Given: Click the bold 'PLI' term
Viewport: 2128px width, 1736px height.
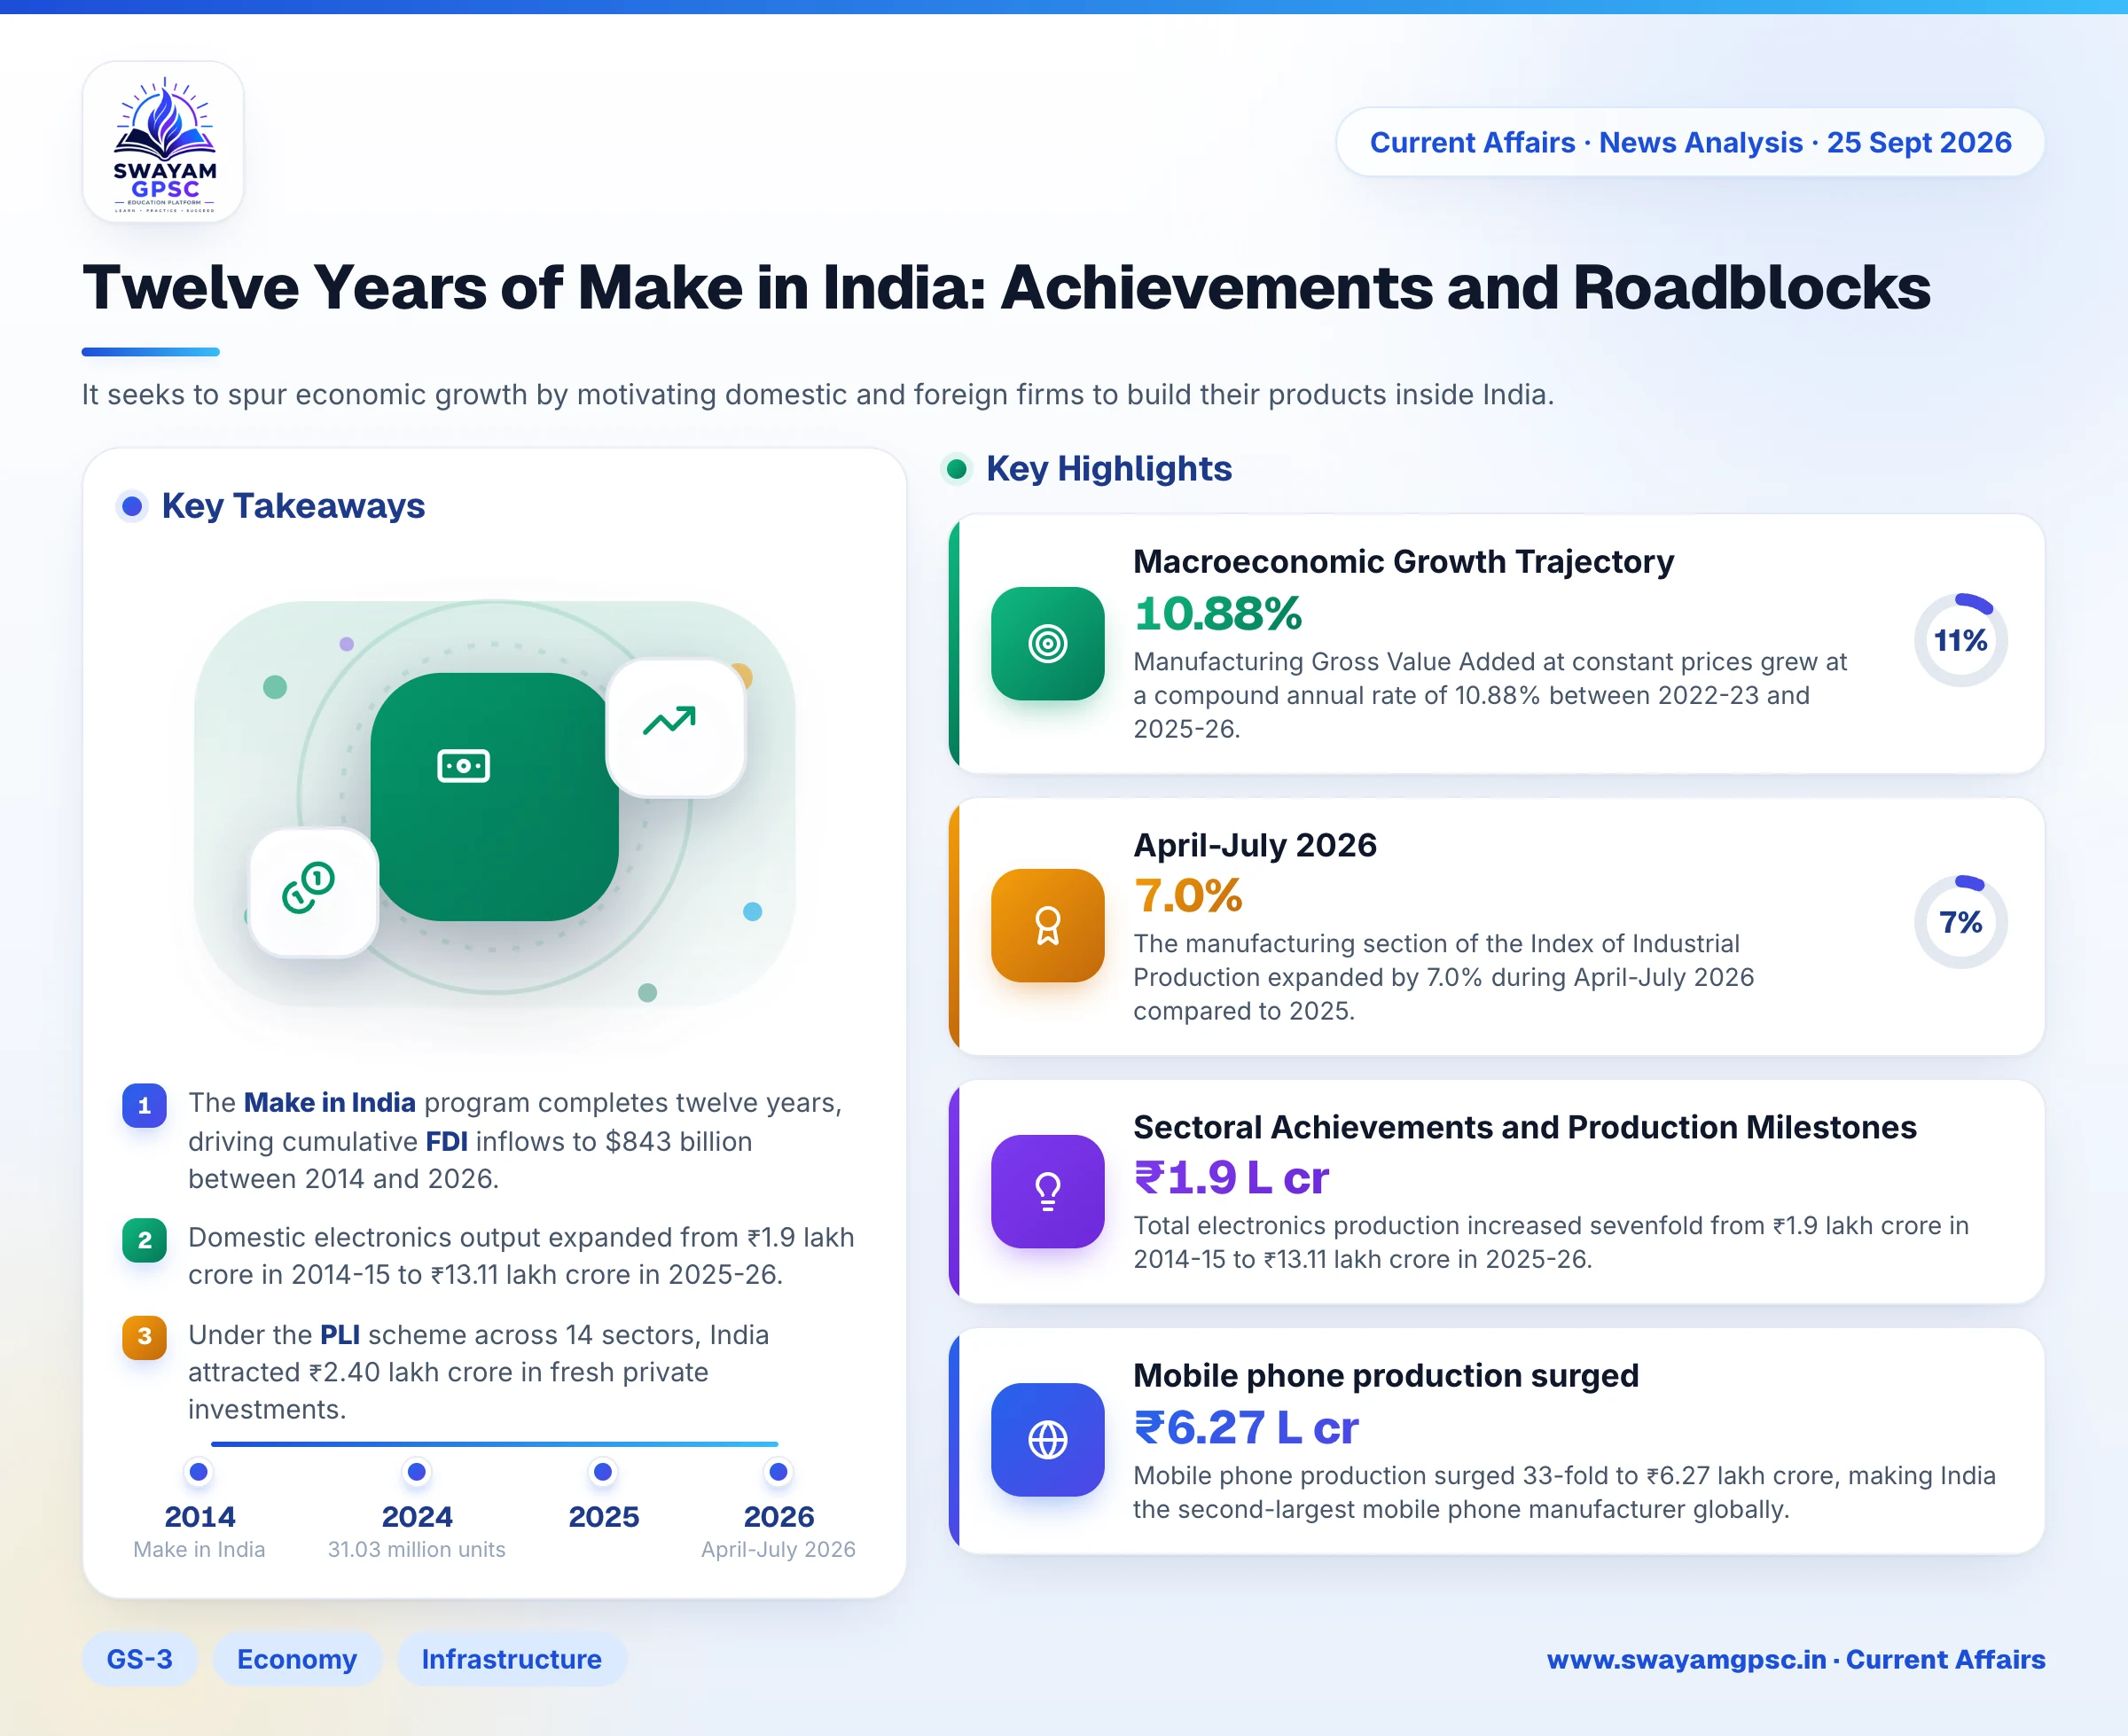Looking at the screenshot, I should (x=340, y=1334).
